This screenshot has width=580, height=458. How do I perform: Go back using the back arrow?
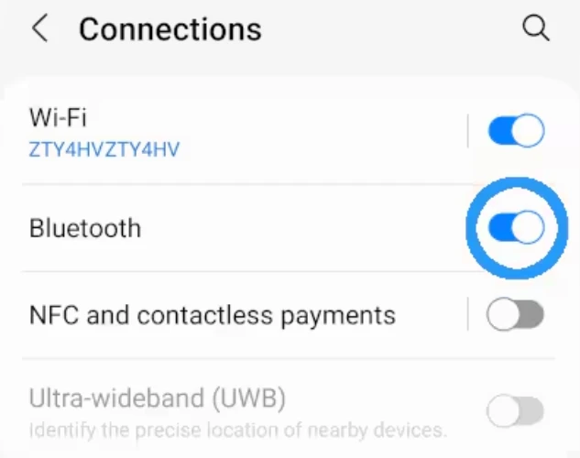click(x=39, y=29)
